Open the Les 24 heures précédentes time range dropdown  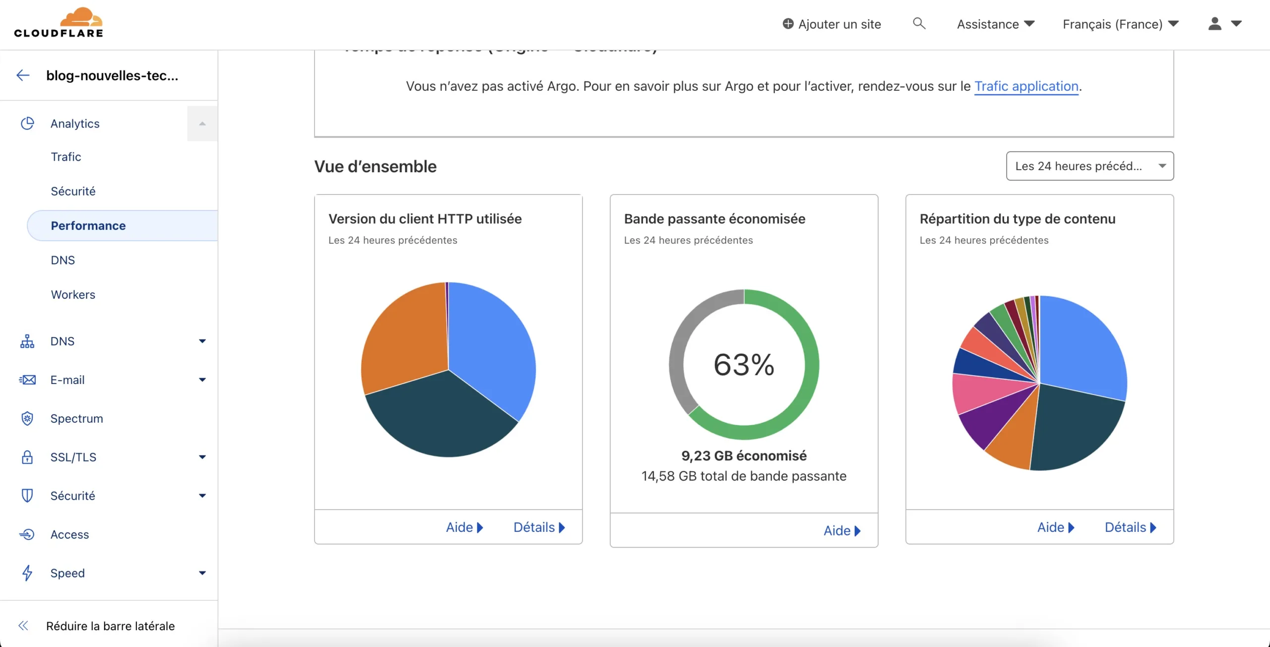click(x=1090, y=166)
